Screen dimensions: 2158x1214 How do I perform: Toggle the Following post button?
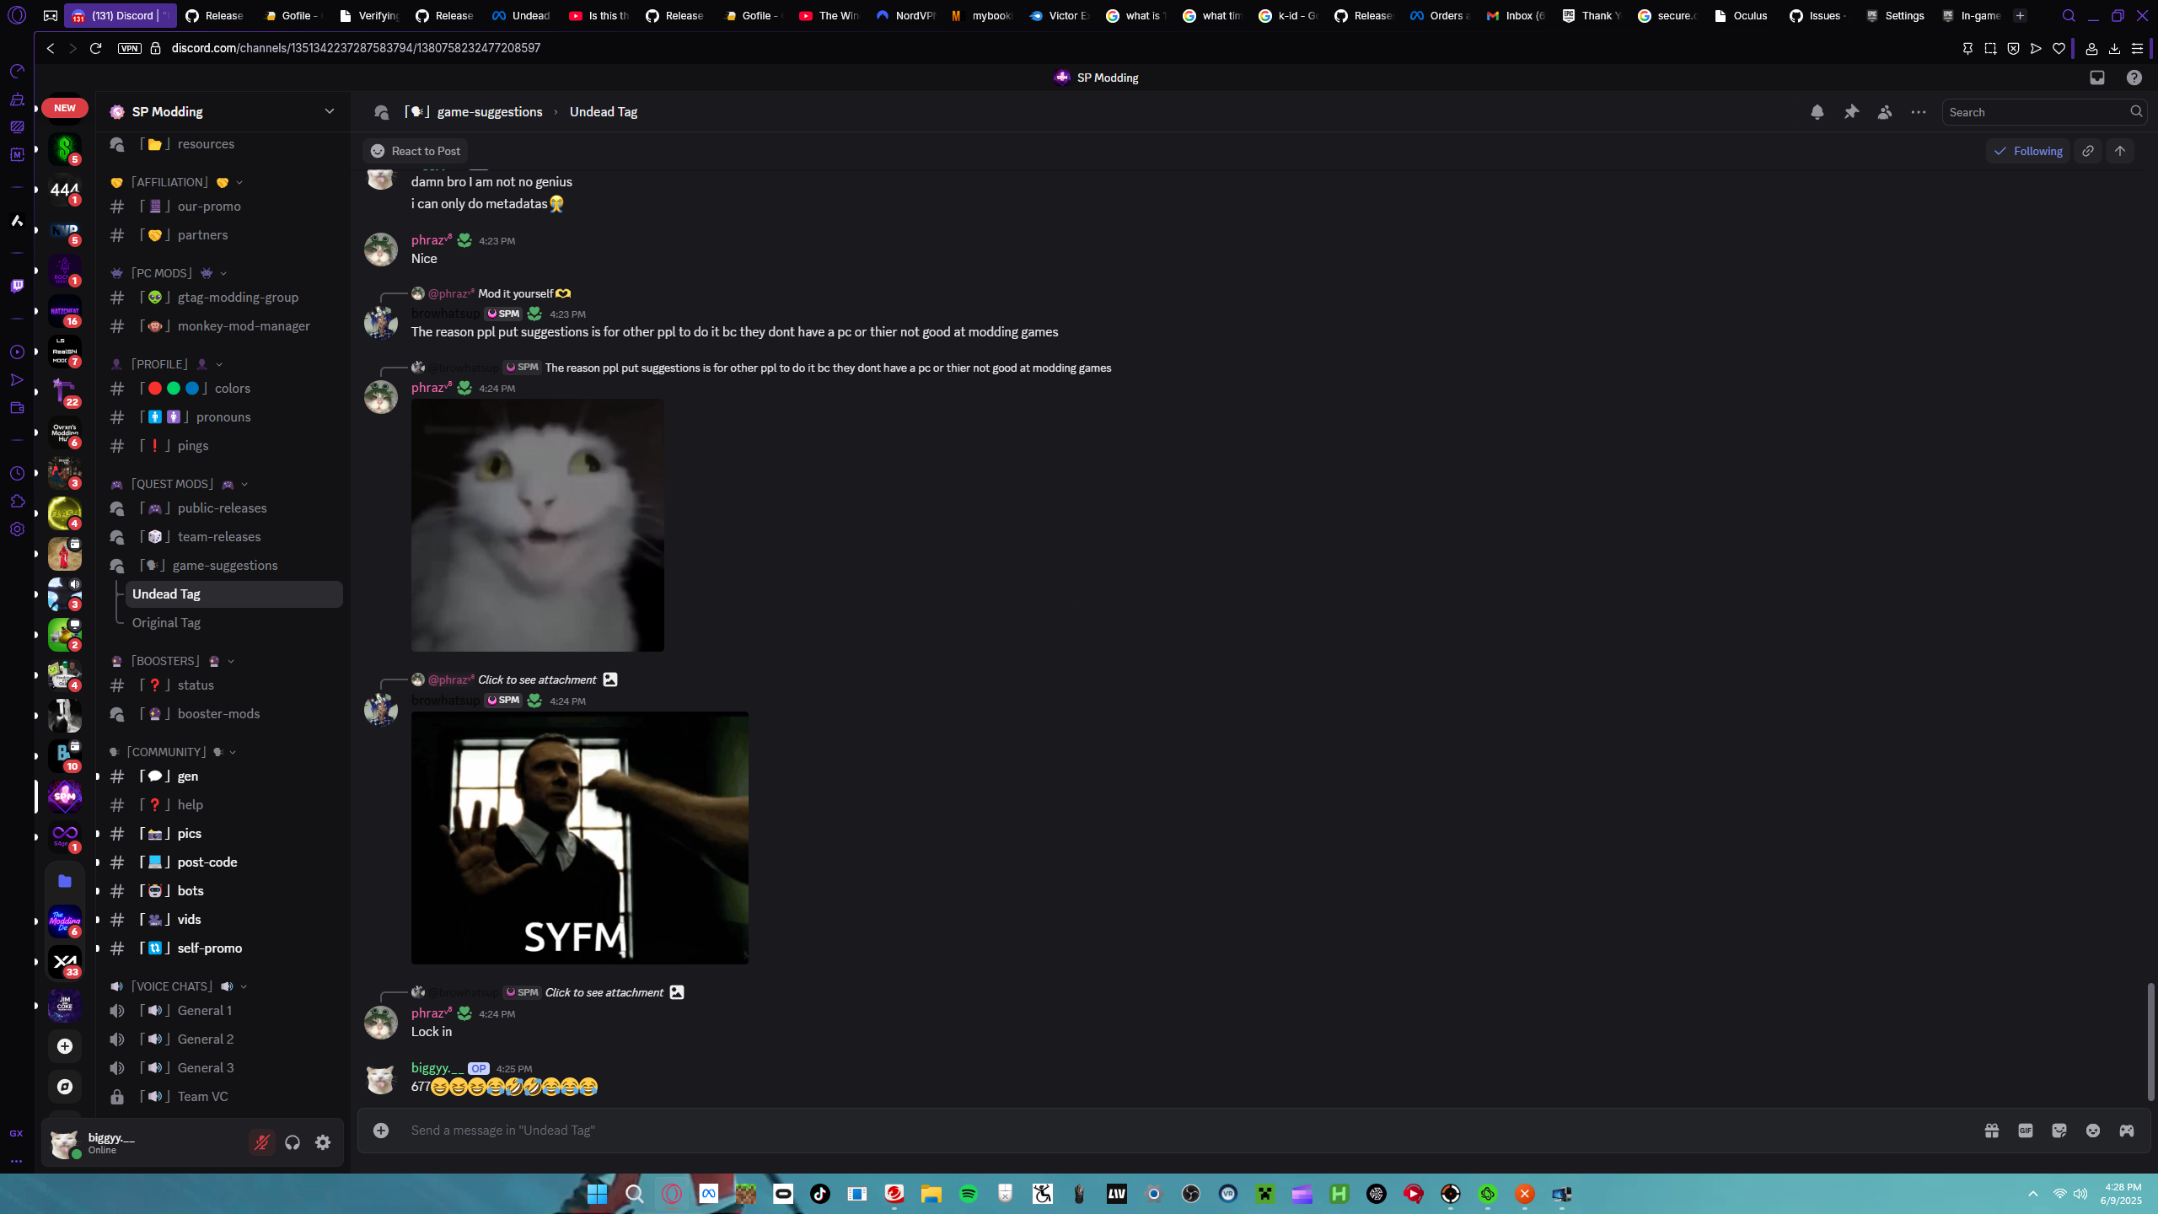coord(2027,151)
